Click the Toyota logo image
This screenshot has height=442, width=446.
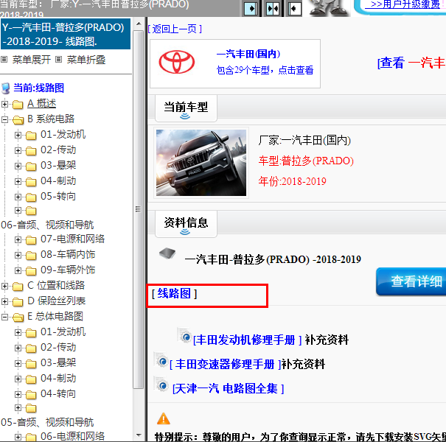point(177,62)
